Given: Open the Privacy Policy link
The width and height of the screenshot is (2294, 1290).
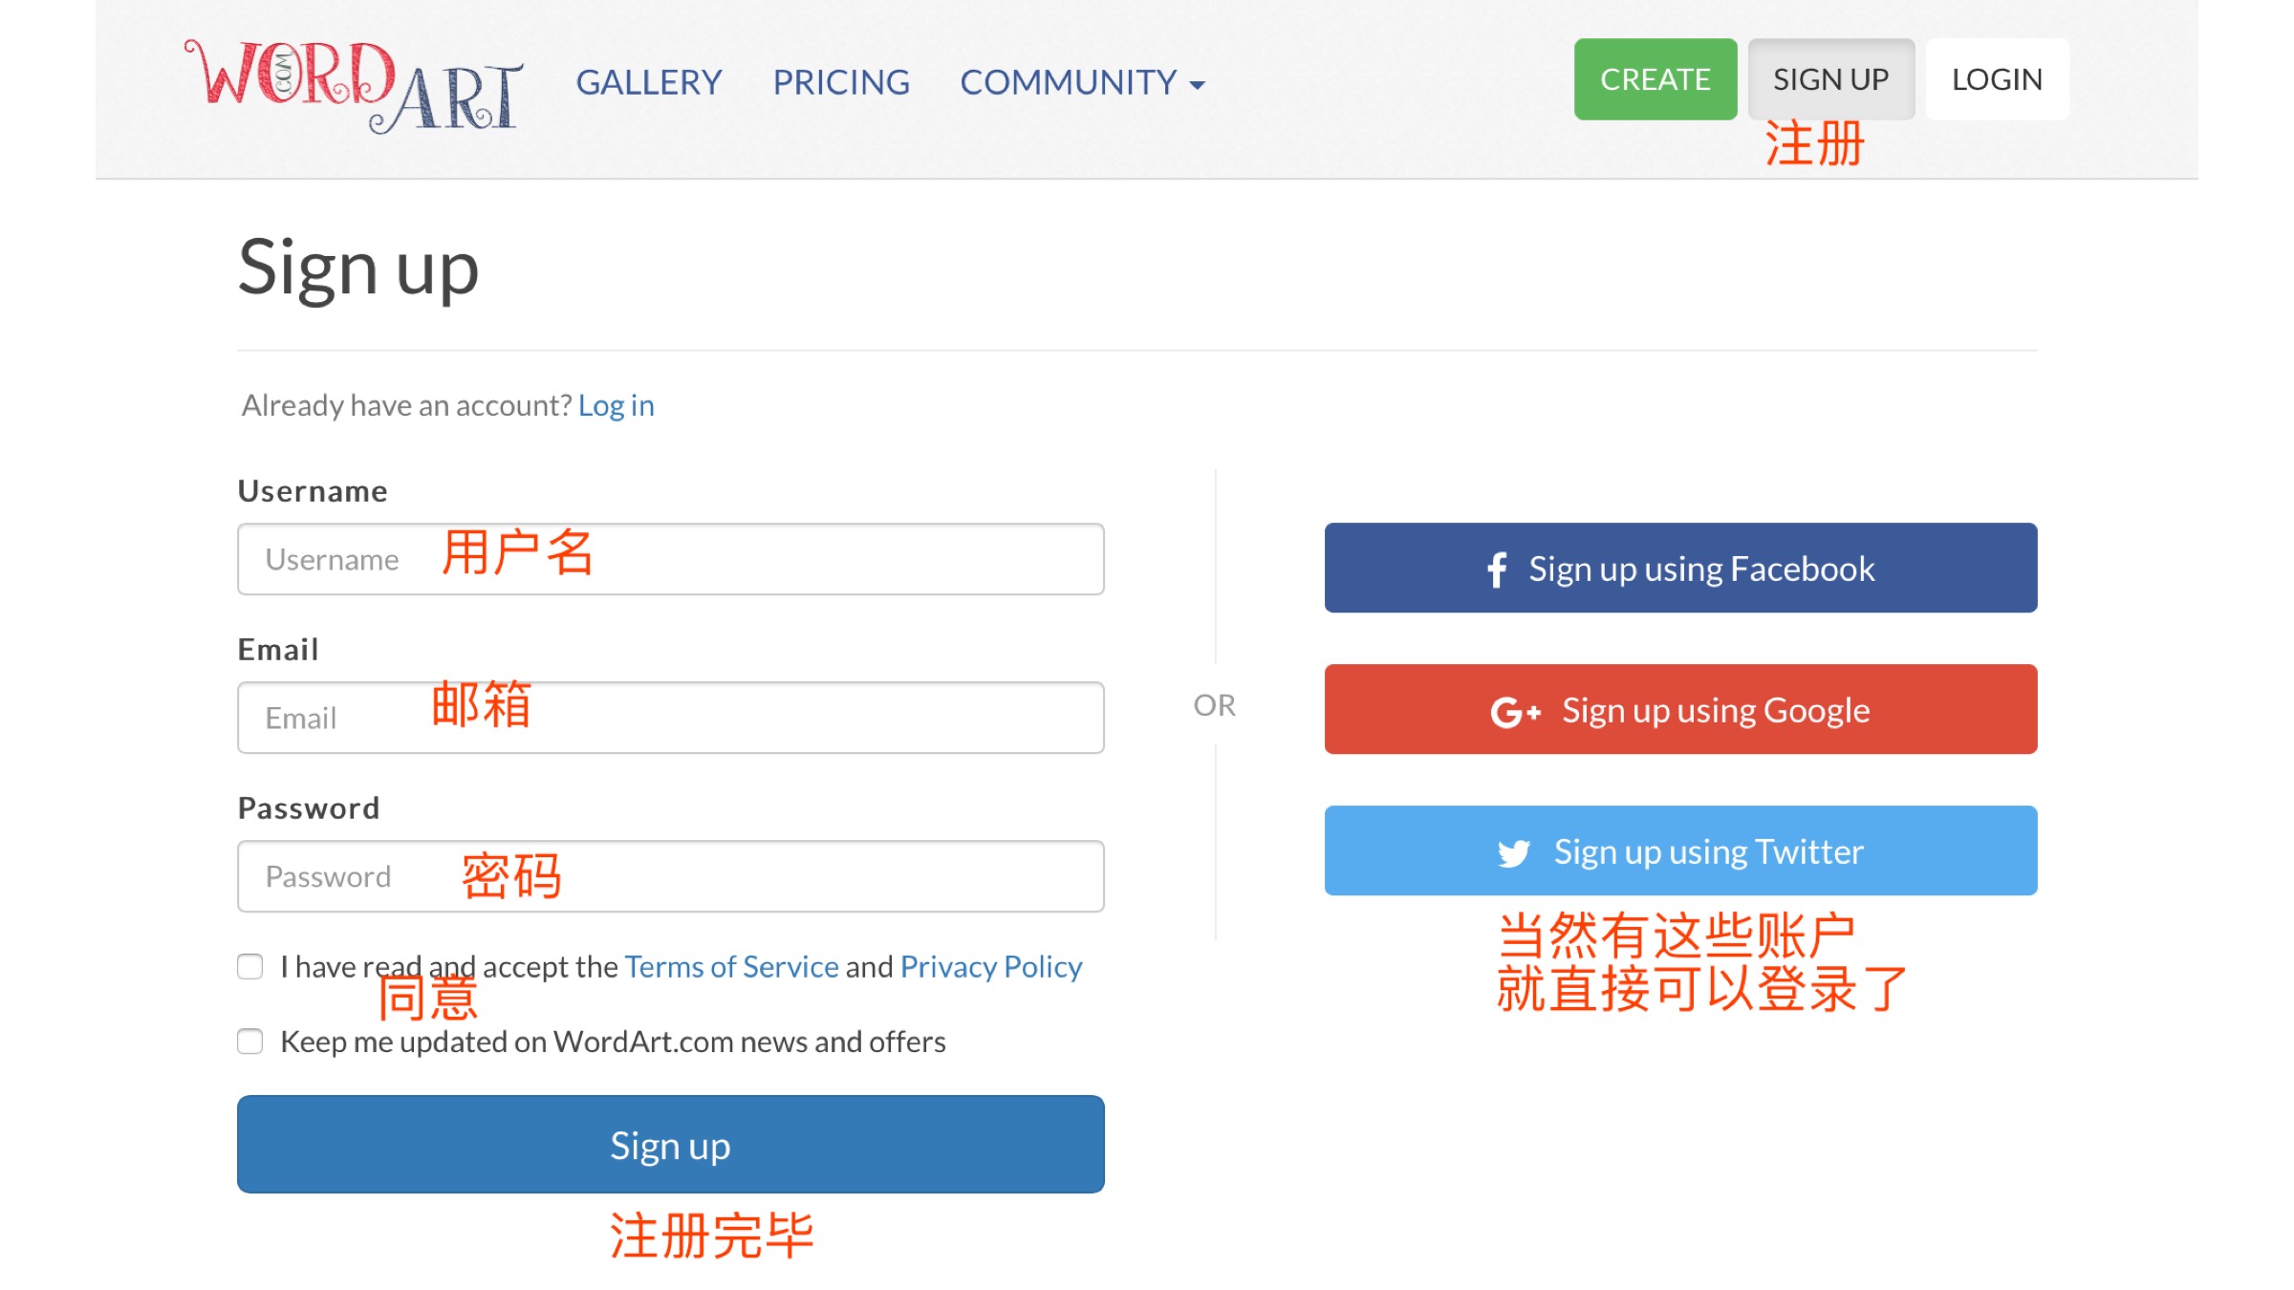Looking at the screenshot, I should click(991, 967).
